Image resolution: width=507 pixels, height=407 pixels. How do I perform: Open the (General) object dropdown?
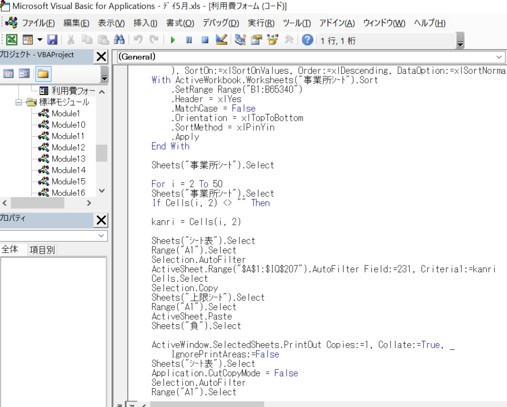499,57
